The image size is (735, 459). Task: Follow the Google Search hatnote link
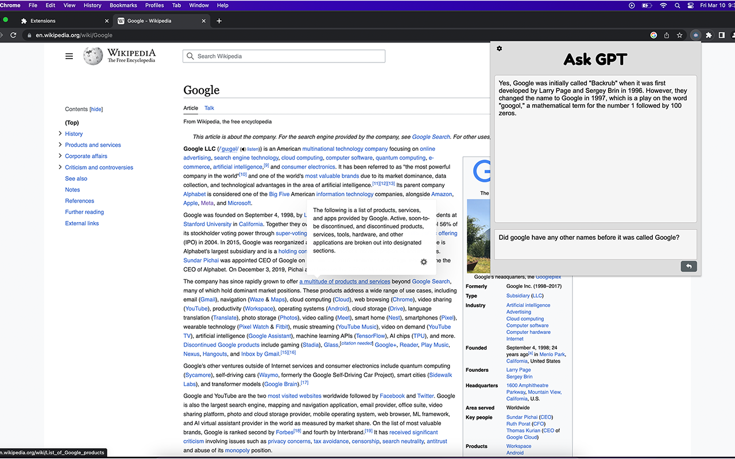tap(431, 137)
